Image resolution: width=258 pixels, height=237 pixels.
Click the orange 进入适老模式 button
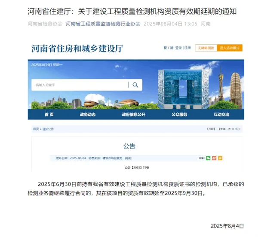(x=230, y=48)
